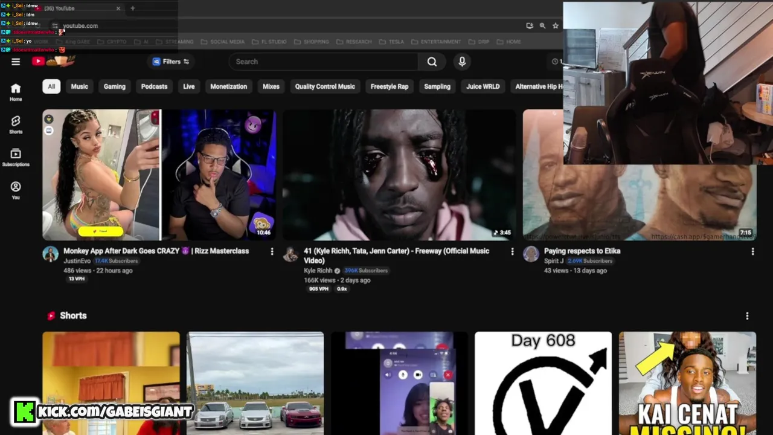Open the Day 608 Short

[543, 383]
